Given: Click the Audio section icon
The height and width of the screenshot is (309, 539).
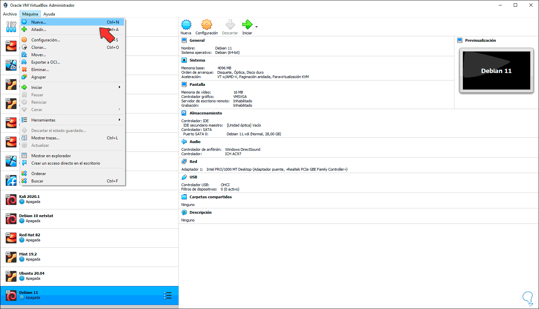Looking at the screenshot, I should 184,142.
